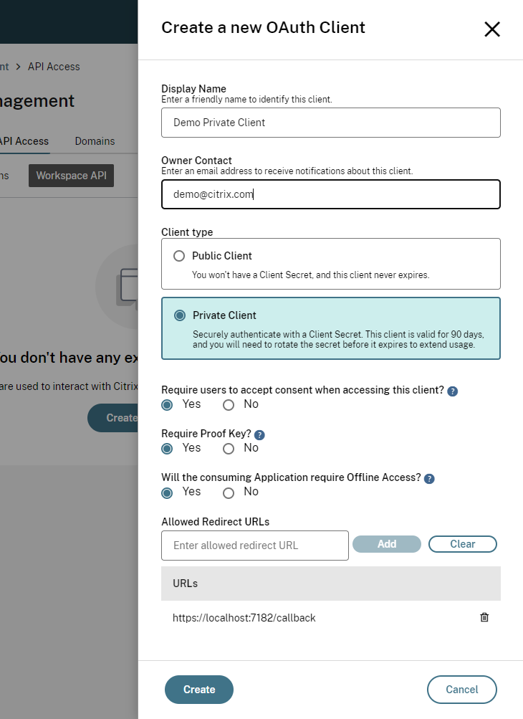Screen dimensions: 523x719
Task: Choose No for user consent requirement
Action: (229, 405)
